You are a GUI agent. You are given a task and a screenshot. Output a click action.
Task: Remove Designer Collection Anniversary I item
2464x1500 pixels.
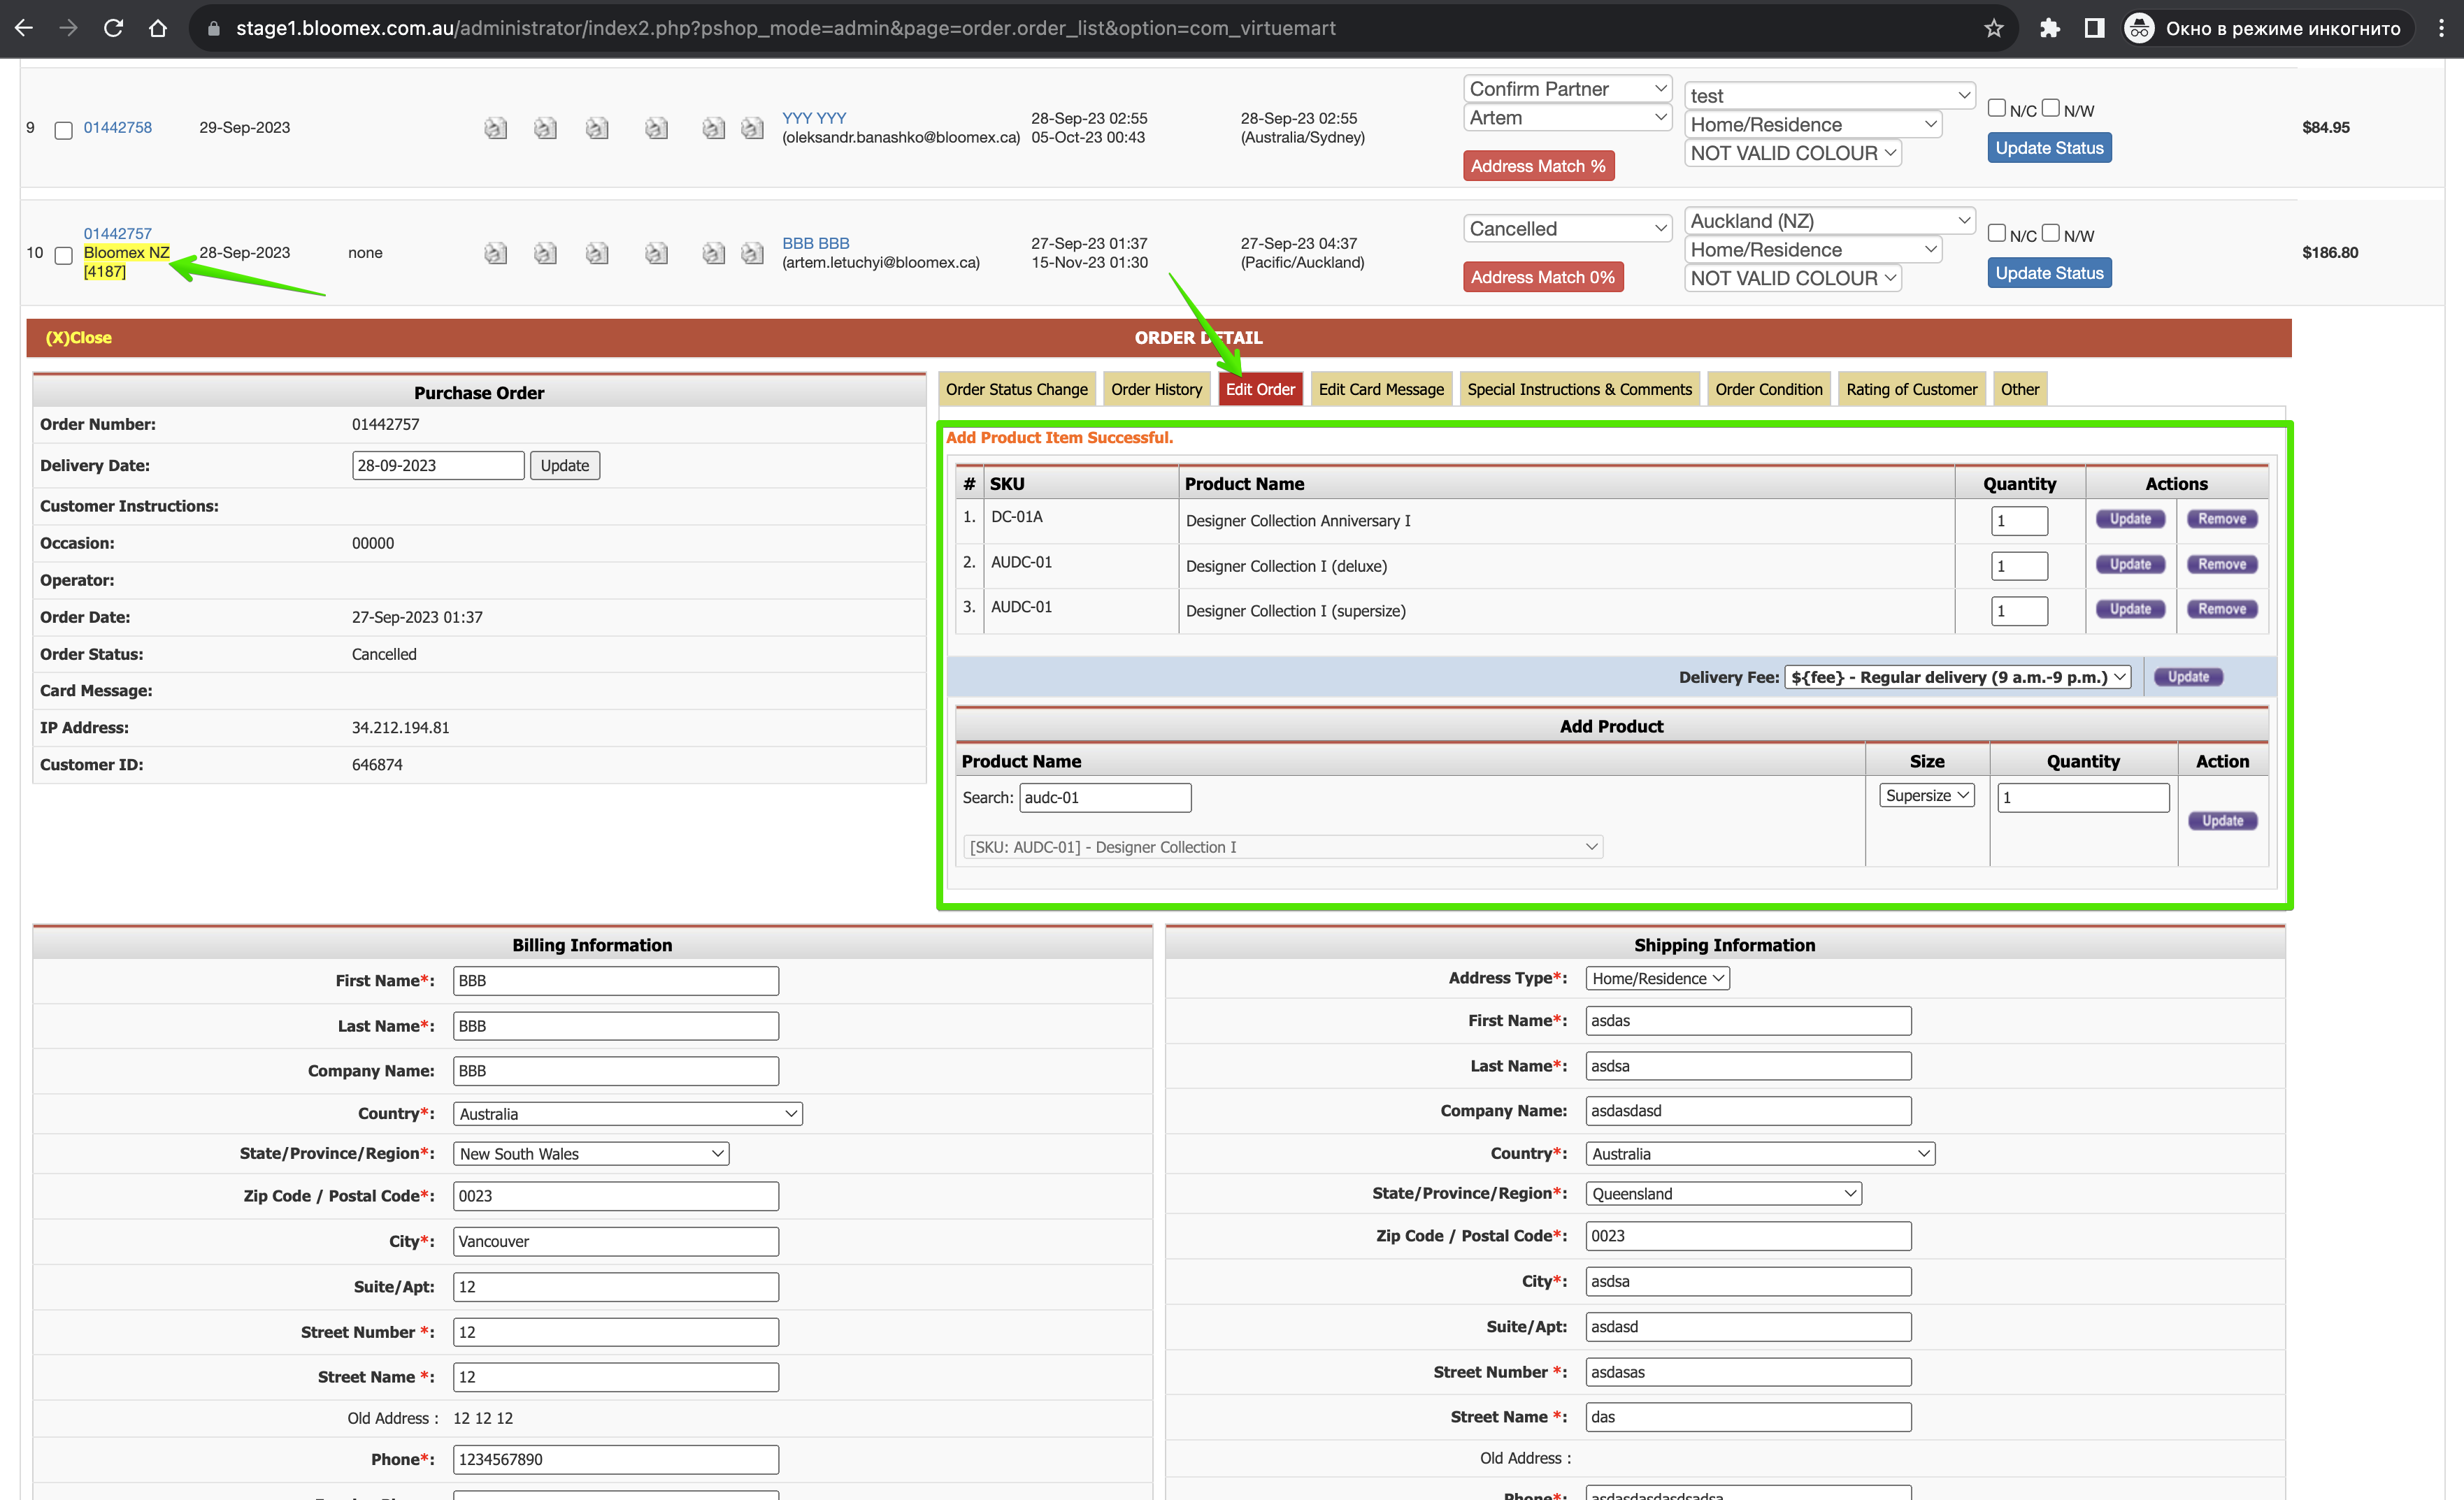click(2222, 519)
